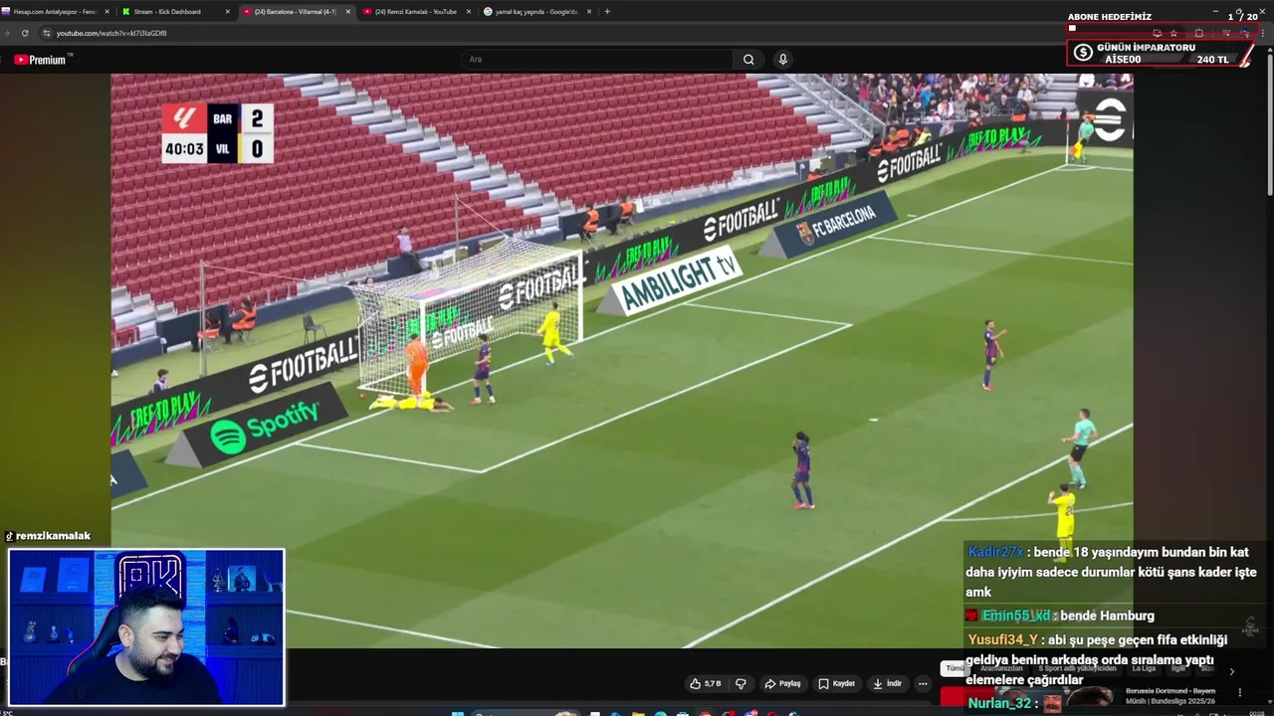The height and width of the screenshot is (716, 1274).
Task: Share the video using Paylaş
Action: [x=782, y=683]
